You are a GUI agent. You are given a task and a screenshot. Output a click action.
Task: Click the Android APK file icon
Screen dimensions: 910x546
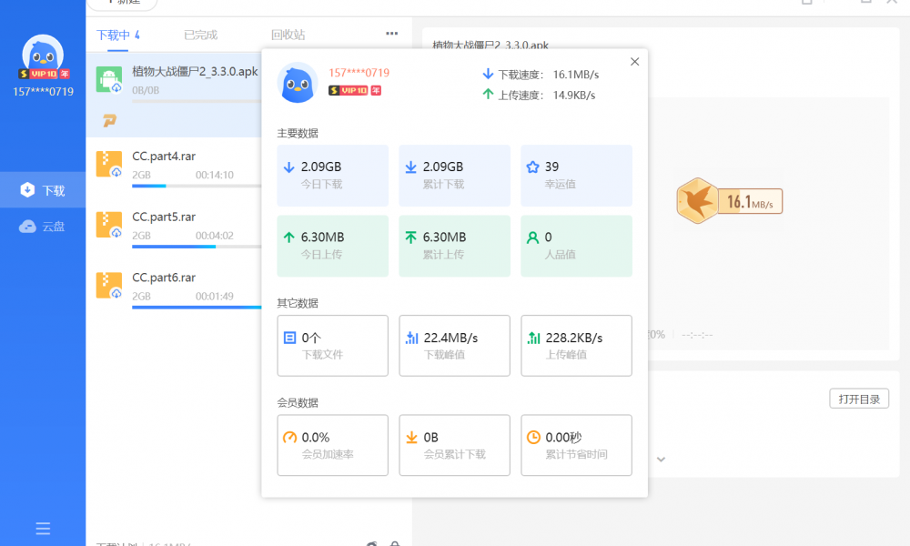[x=108, y=80]
